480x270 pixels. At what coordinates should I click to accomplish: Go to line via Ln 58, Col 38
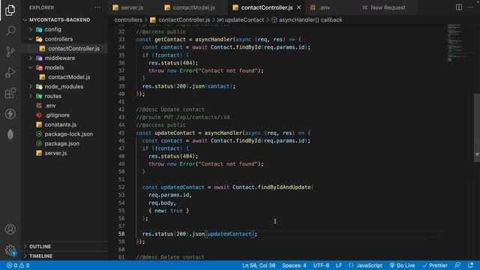click(x=259, y=265)
